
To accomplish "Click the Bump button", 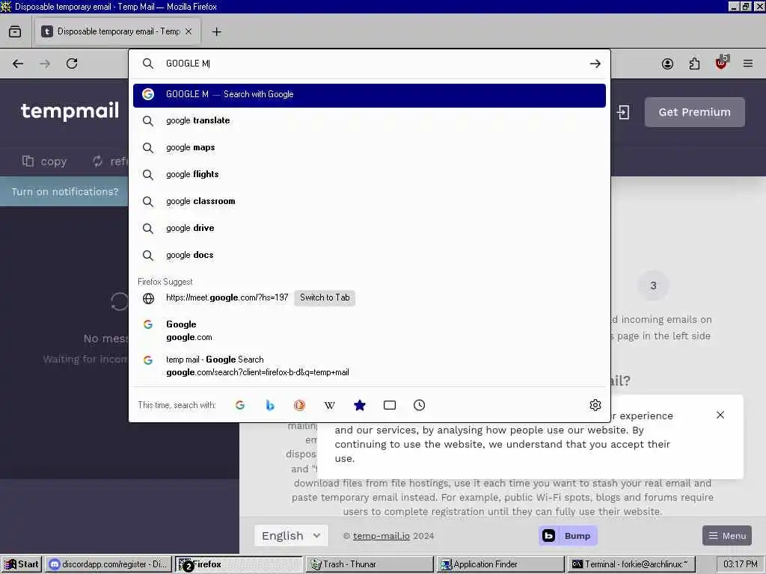I will 568,535.
